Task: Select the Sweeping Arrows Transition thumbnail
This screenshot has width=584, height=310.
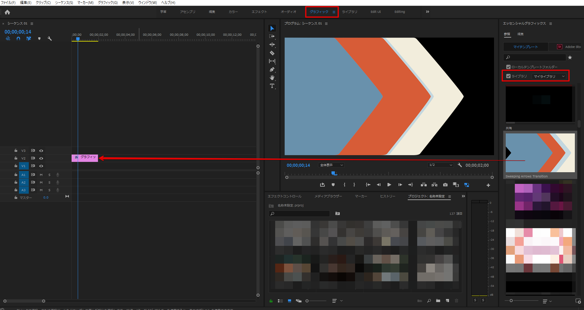Action: [x=540, y=153]
